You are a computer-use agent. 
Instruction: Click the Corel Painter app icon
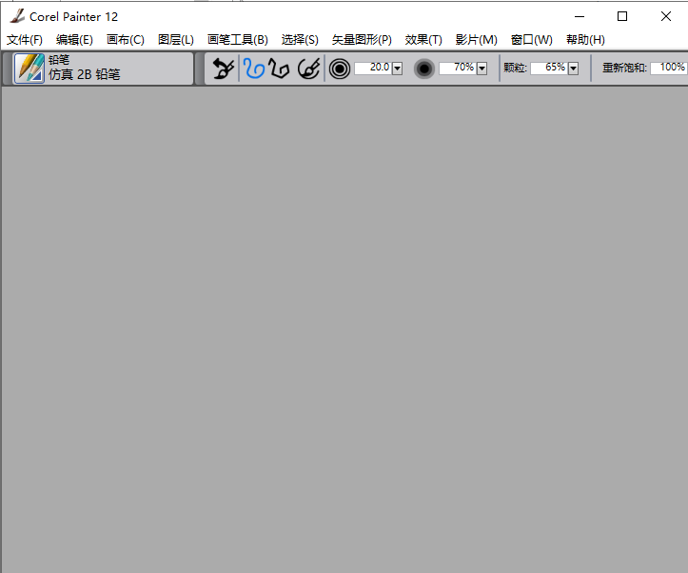pos(16,16)
